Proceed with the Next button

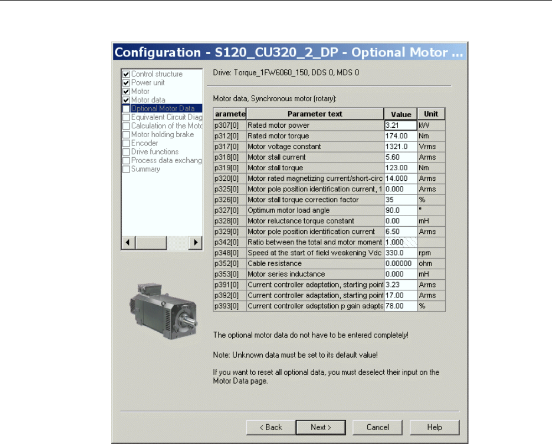click(x=321, y=427)
